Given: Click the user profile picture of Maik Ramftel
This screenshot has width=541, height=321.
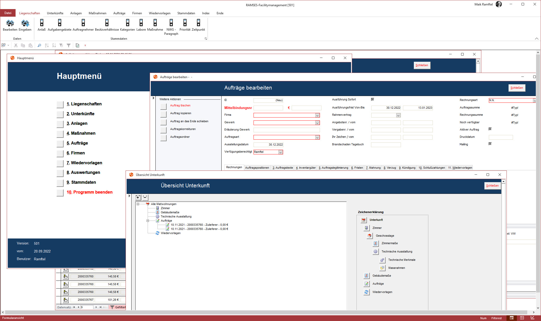Looking at the screenshot, I should (499, 4).
